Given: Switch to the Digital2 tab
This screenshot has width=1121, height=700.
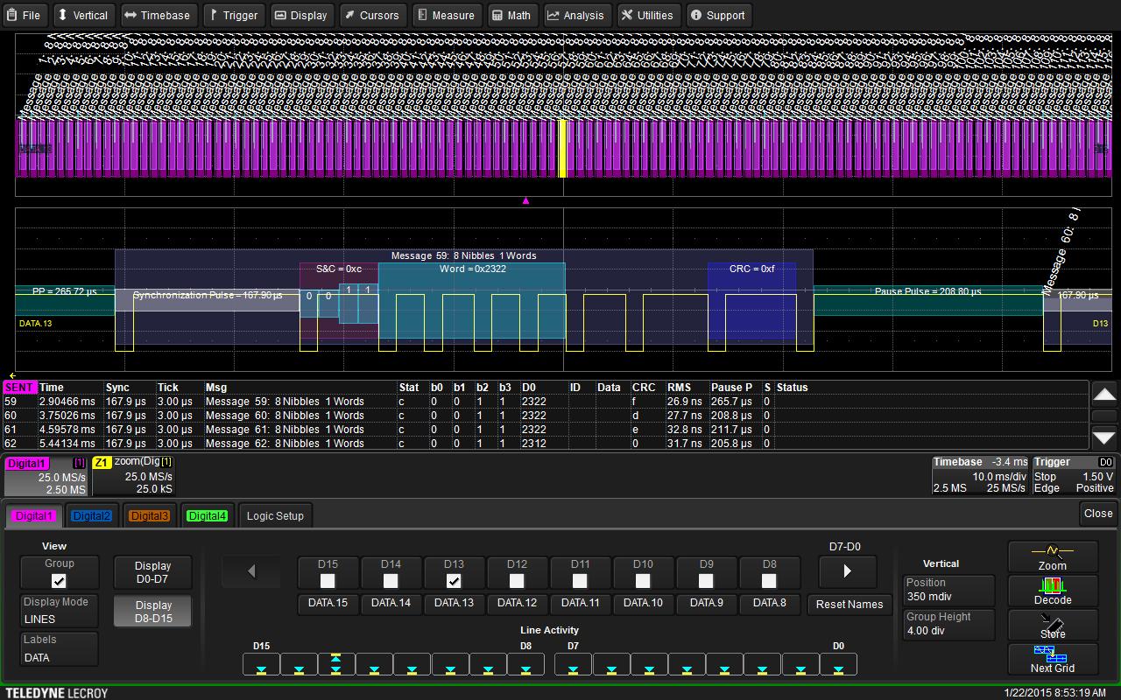Looking at the screenshot, I should [91, 515].
